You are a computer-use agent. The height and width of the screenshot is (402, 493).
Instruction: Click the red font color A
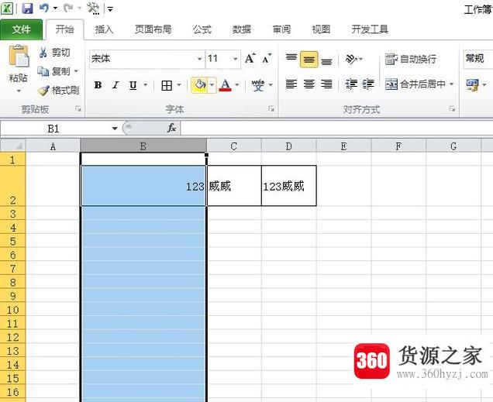click(x=225, y=84)
